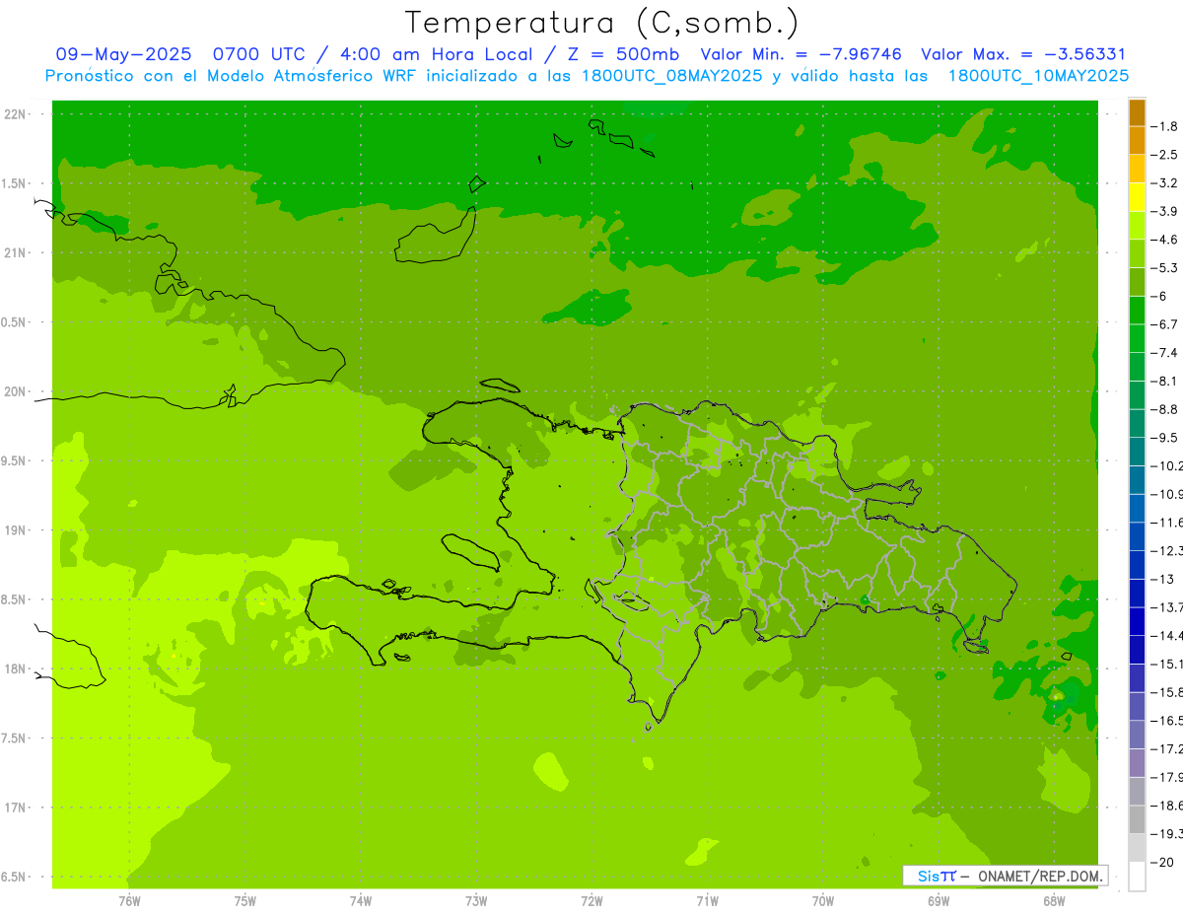Image resolution: width=1183 pixels, height=914 pixels.
Task: Click the '17N' latitude axis label
Action: click(17, 809)
